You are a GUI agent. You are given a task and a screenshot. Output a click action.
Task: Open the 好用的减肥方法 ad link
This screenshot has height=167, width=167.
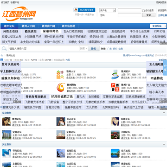62,97
